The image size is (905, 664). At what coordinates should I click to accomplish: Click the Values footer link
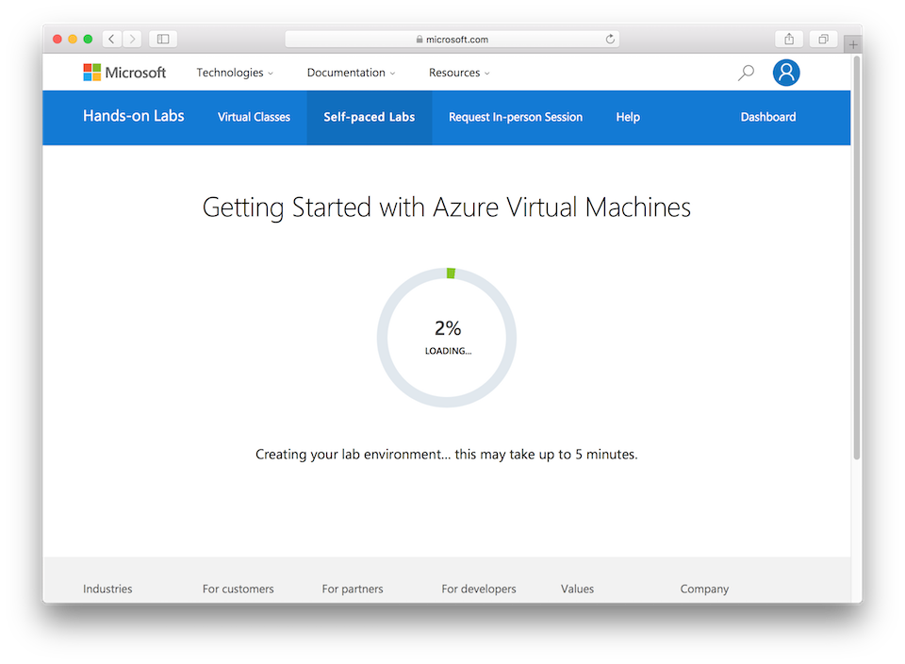[577, 589]
